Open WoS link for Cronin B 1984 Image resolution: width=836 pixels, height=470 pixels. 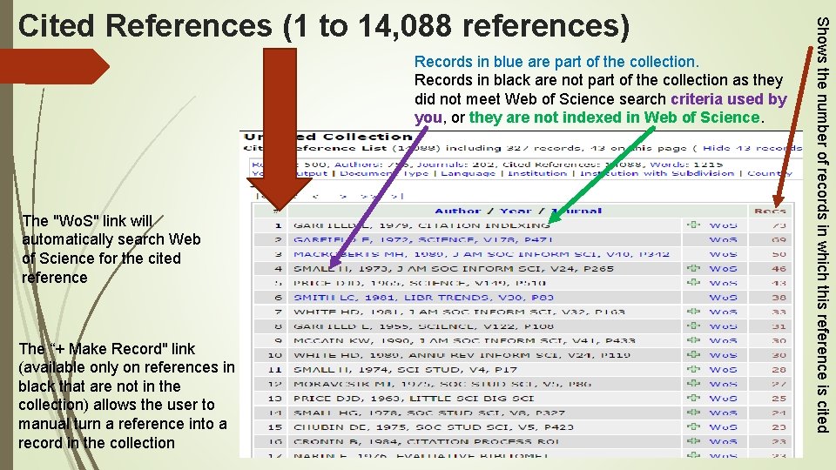point(723,441)
